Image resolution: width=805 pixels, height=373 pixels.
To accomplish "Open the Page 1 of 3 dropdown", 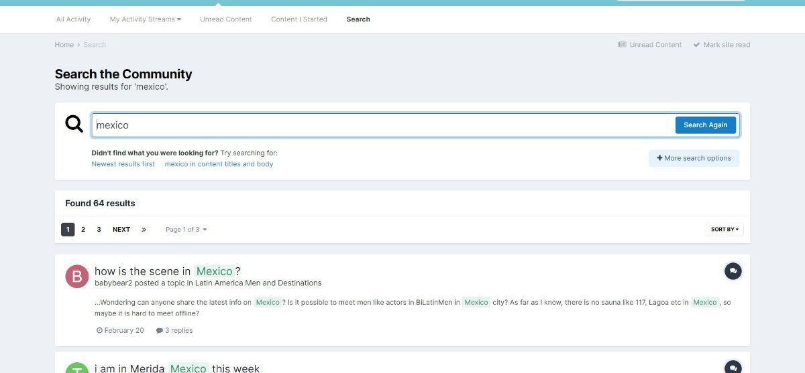I will 186,230.
